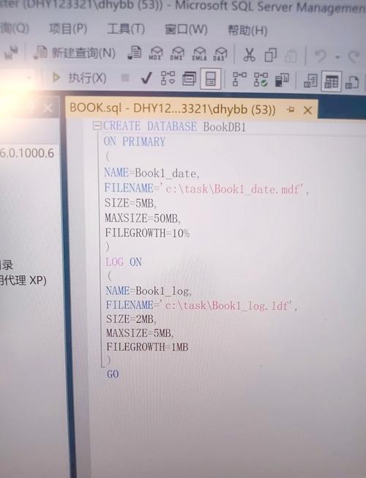This screenshot has height=478, width=366.
Task: Click the GO statement
Action: coord(113,374)
